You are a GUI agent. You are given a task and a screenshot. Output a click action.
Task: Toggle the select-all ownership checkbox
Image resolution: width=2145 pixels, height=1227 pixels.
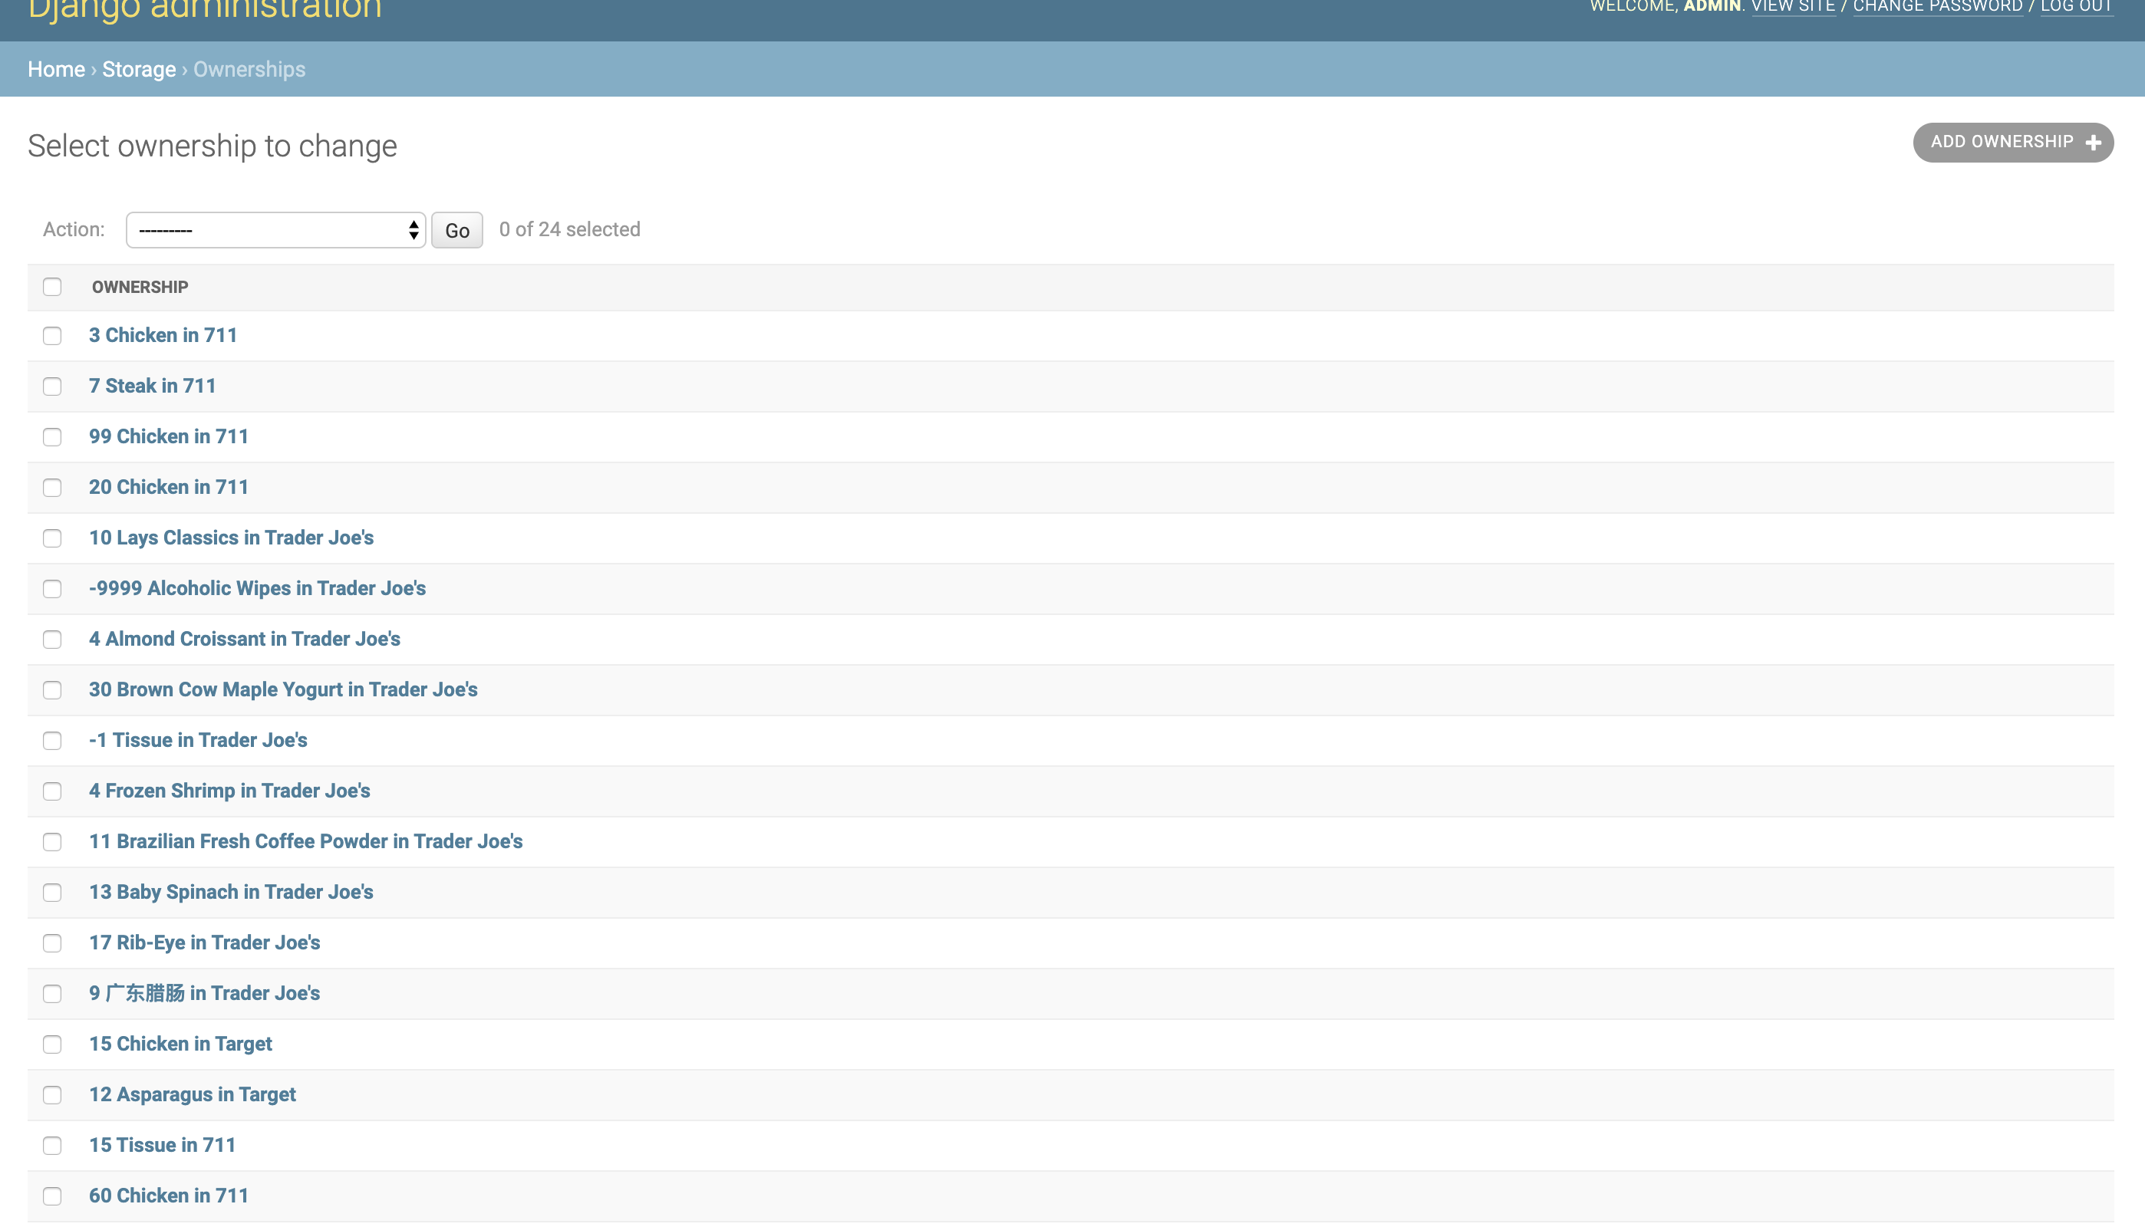(52, 288)
